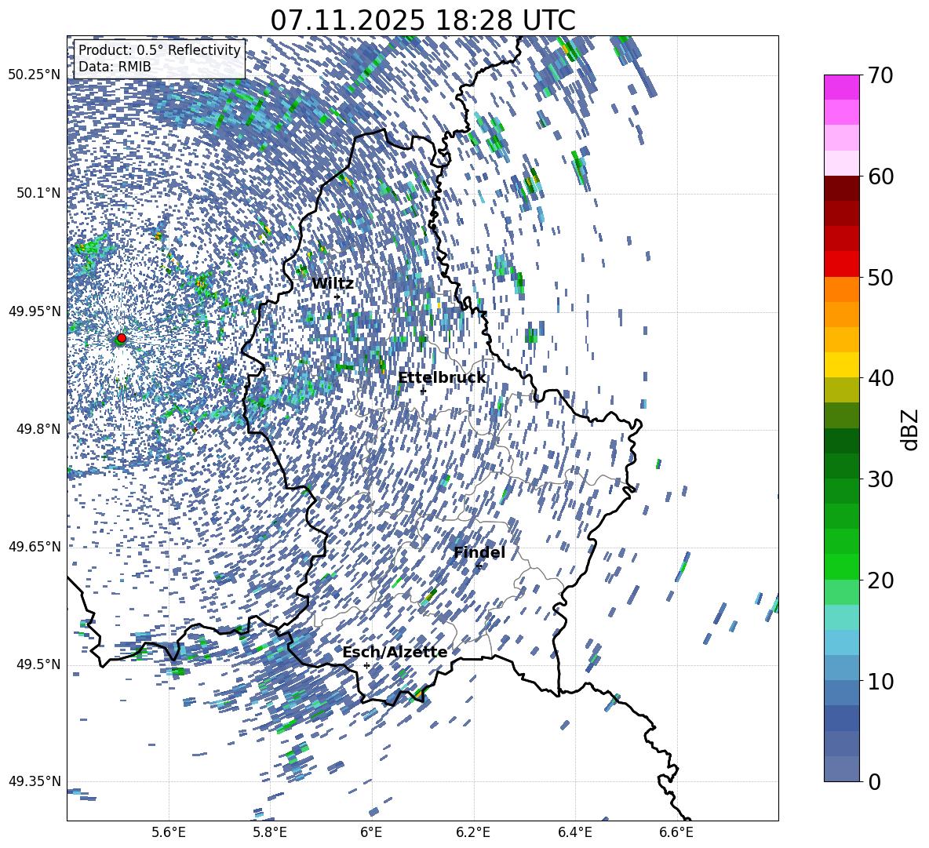
Task: Click the Esch/Alzette city label
Action: tap(395, 653)
